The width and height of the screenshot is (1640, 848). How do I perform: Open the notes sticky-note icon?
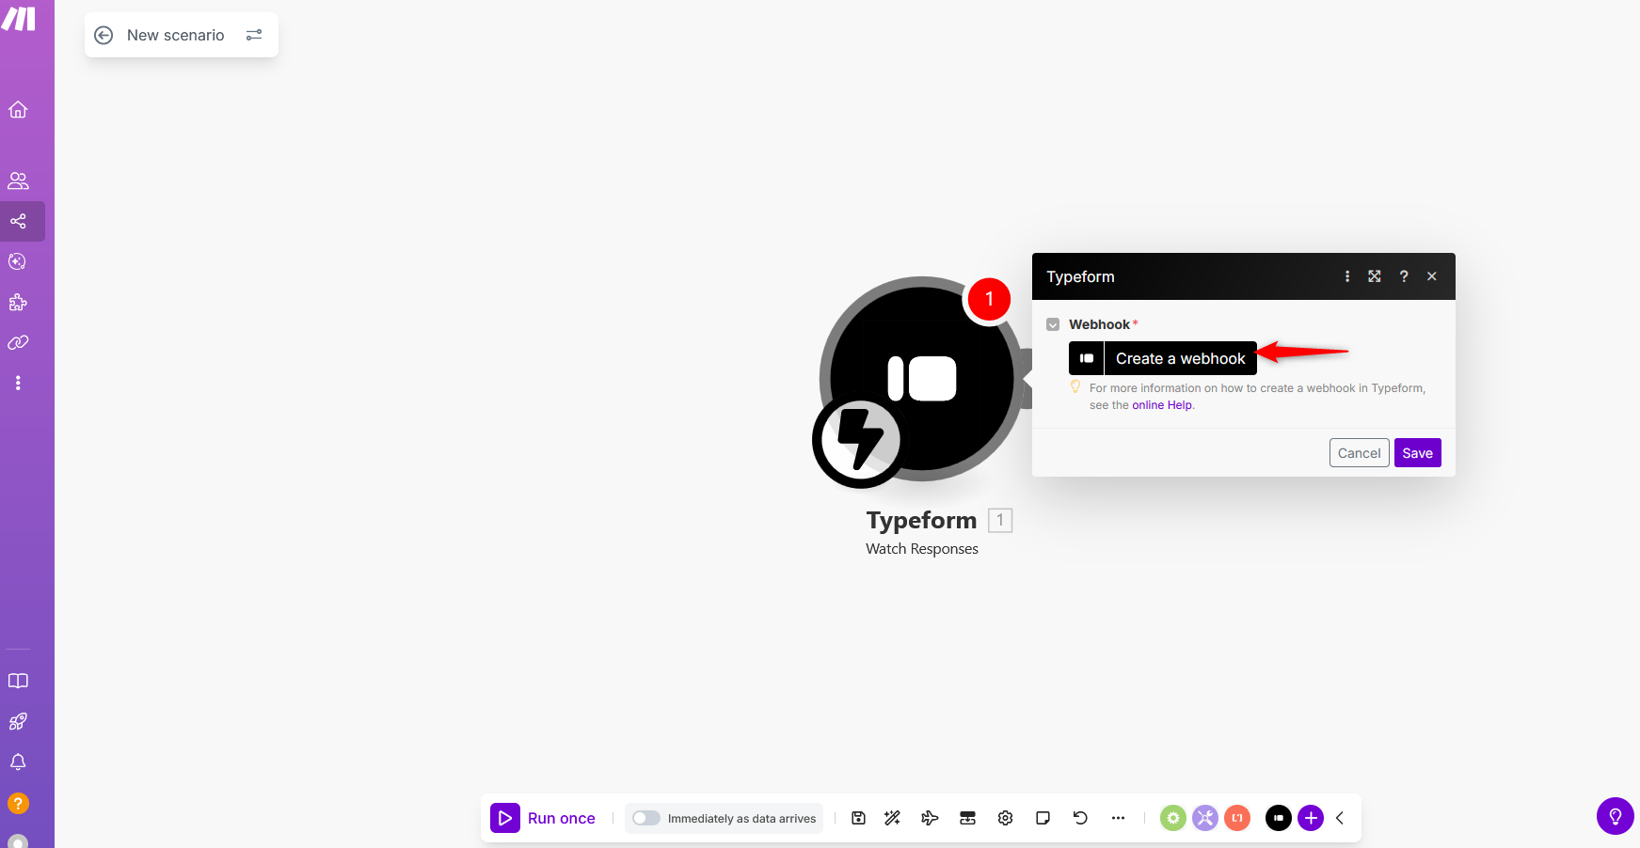point(1043,818)
